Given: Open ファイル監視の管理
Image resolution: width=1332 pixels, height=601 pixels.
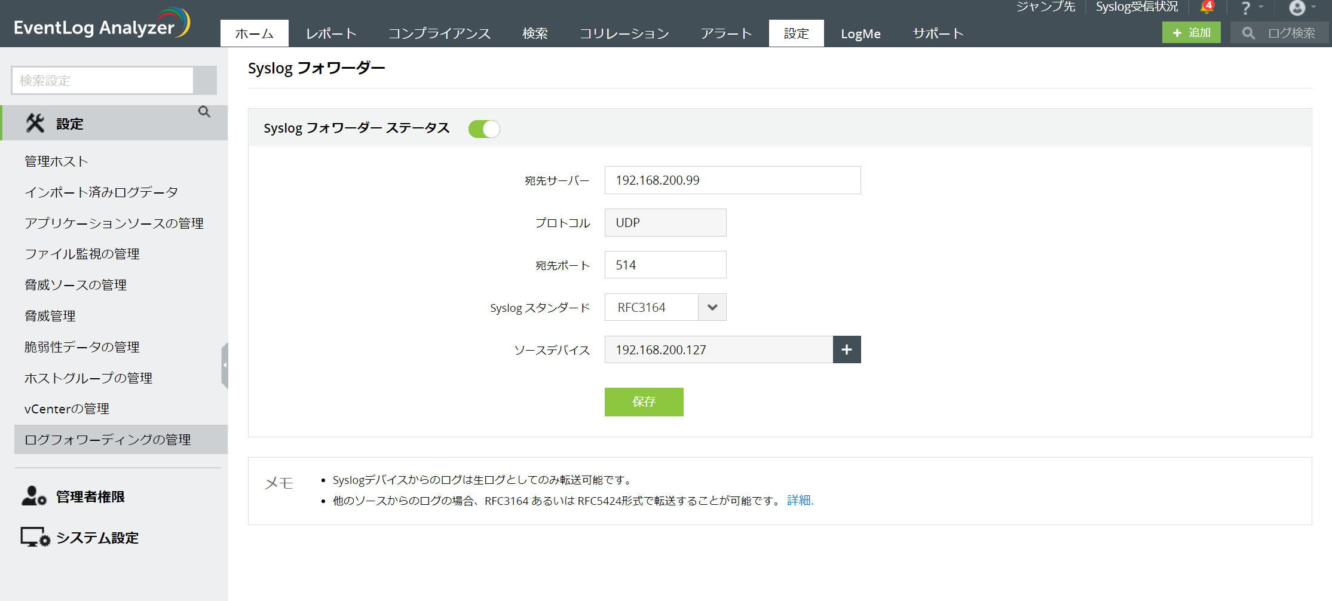Looking at the screenshot, I should (x=82, y=254).
